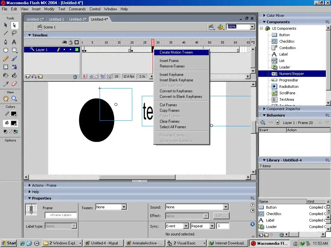Choose the Rectangle tool
331x248 pixels.
point(14,50)
